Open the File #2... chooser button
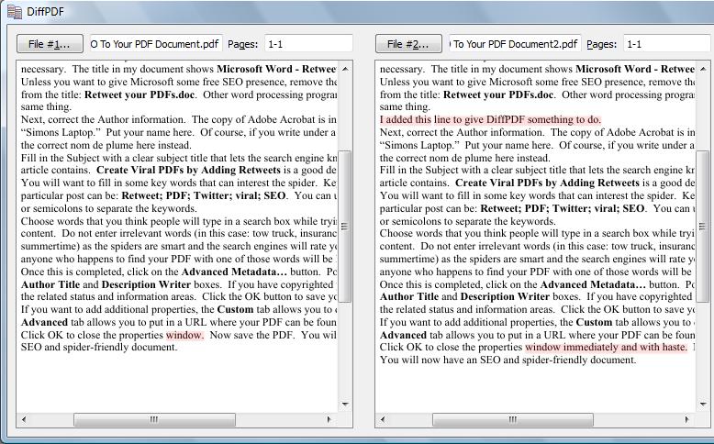714x444 pixels. [408, 44]
